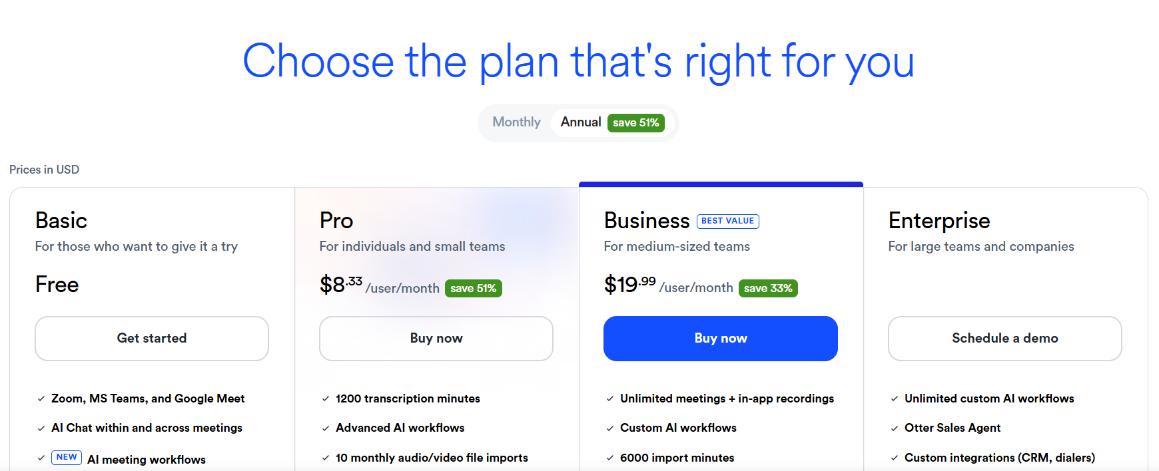Switch to Monthly billing

click(516, 122)
